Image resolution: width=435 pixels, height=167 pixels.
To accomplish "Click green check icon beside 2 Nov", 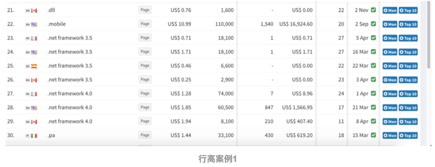I will coord(373,10).
